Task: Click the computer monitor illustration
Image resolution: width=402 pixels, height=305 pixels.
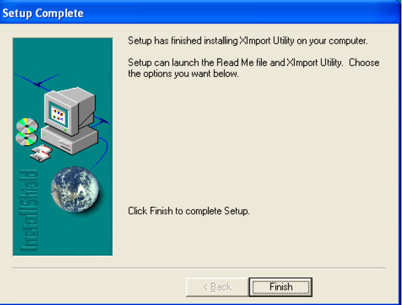Action: (69, 111)
